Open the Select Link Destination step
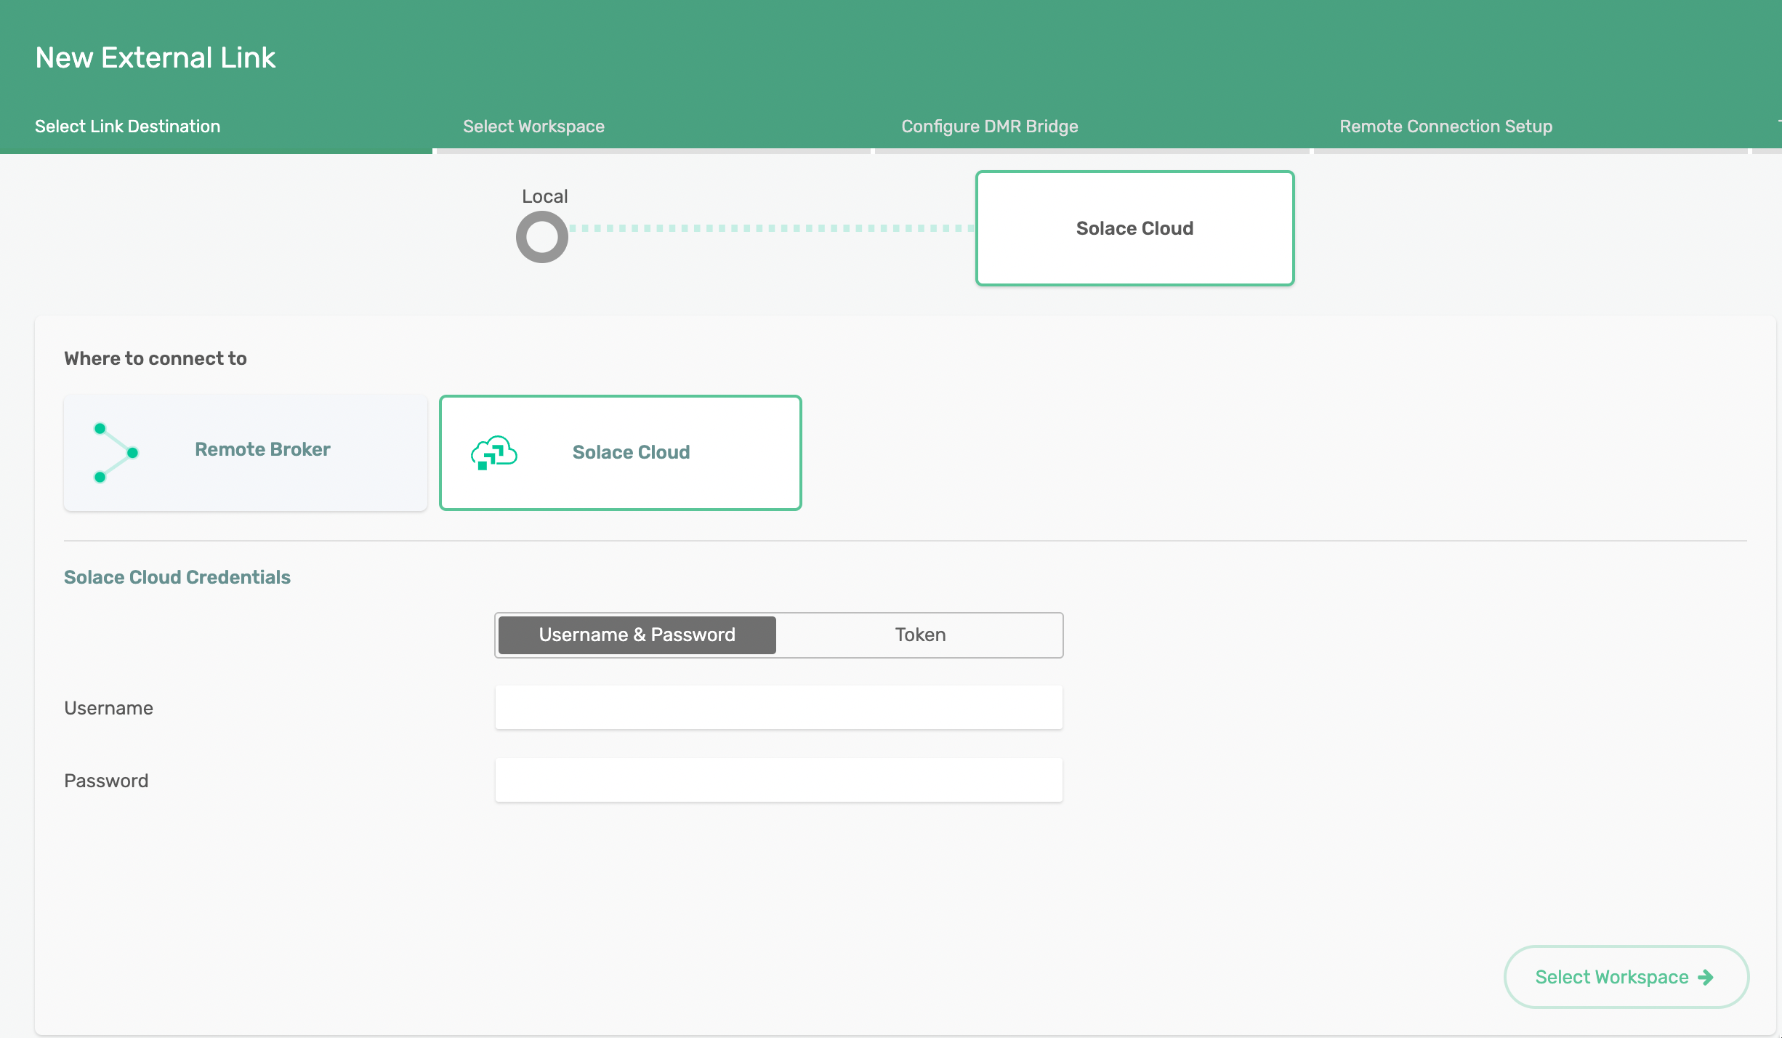 (127, 125)
